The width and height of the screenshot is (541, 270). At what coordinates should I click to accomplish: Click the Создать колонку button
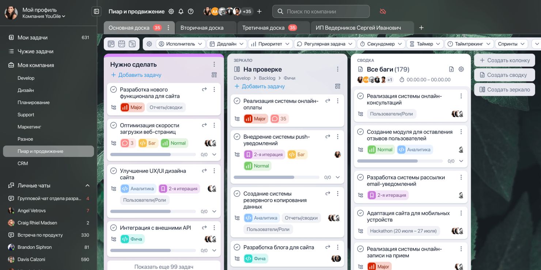504,60
